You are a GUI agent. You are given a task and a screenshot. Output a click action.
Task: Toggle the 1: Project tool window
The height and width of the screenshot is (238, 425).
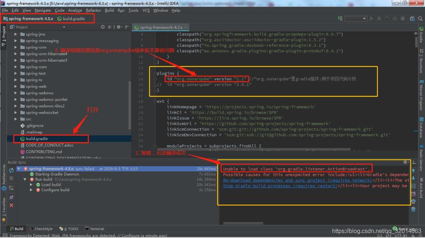[x=4, y=36]
